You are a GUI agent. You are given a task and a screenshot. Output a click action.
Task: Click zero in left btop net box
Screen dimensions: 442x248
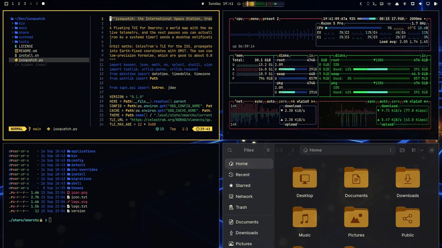click(x=283, y=101)
